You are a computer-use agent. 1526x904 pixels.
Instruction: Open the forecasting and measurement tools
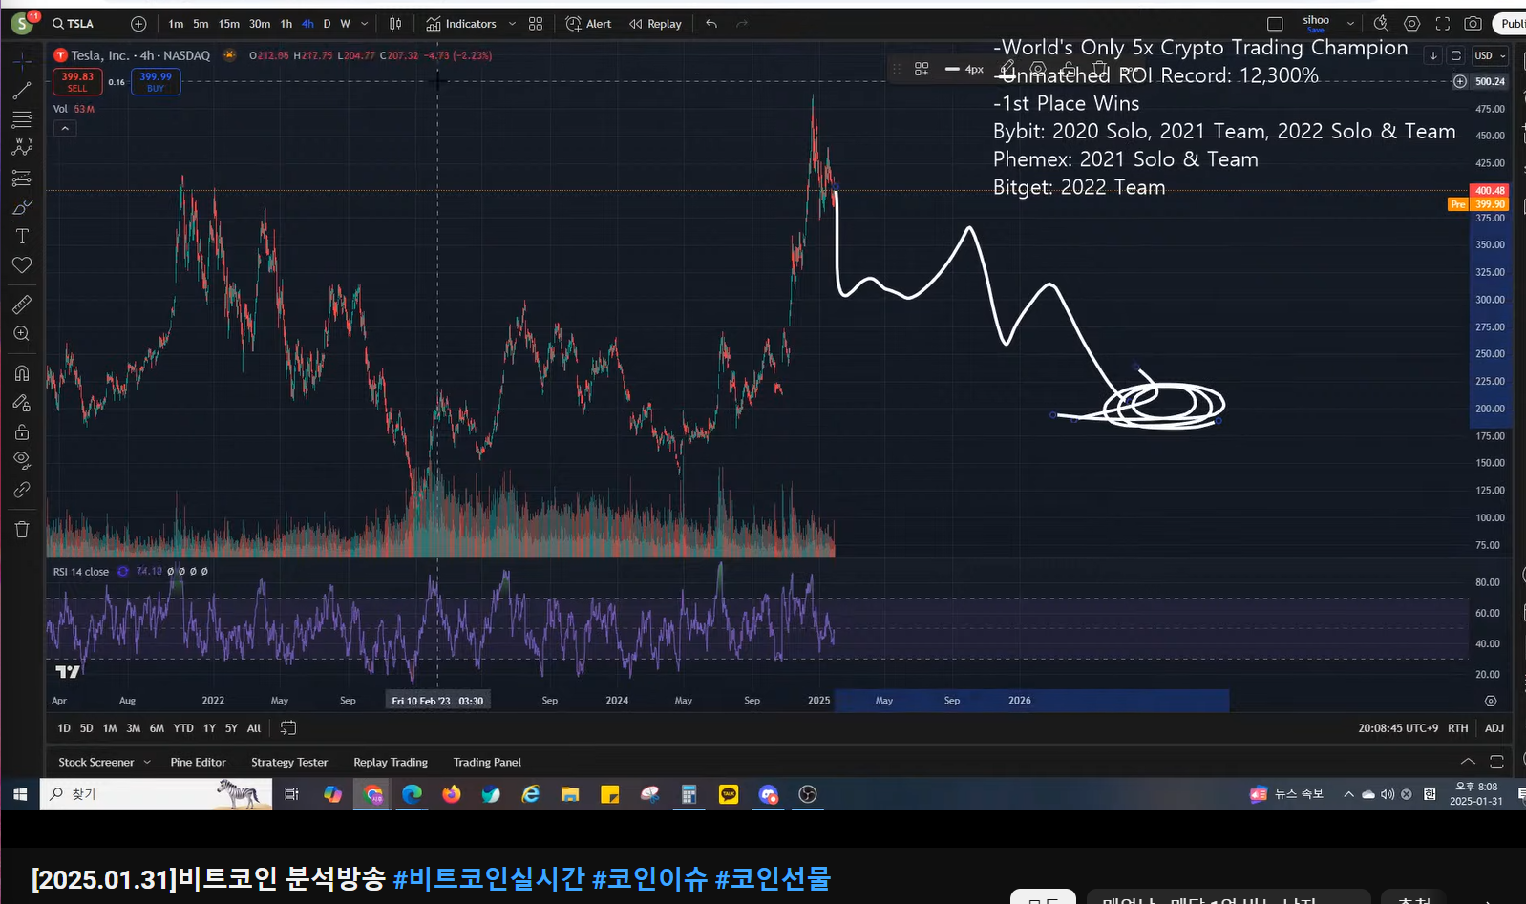[x=22, y=179]
